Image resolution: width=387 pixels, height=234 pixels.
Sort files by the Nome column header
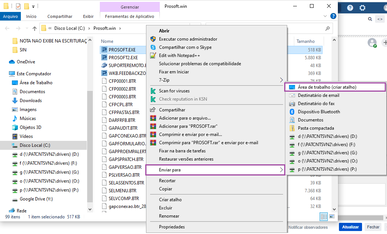107,41
